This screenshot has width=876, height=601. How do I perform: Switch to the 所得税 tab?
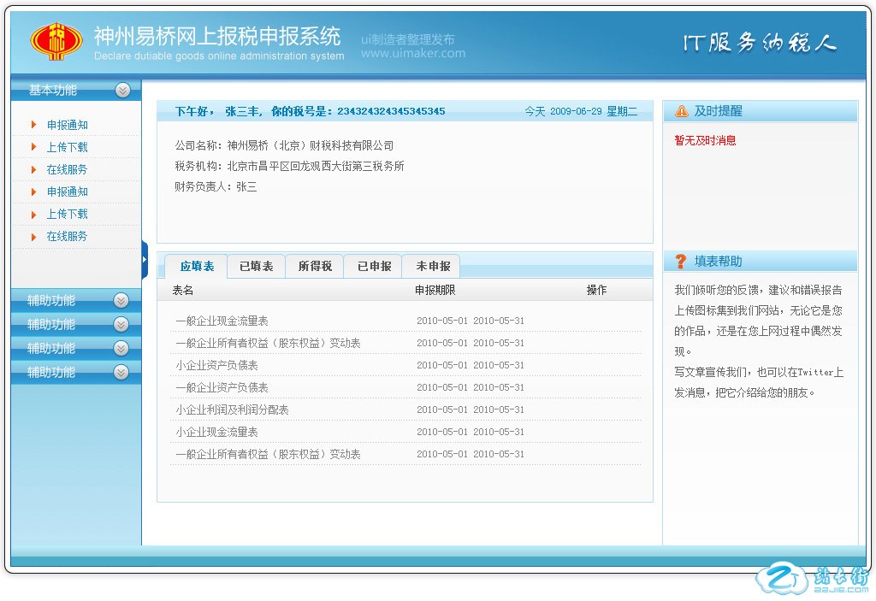[314, 267]
